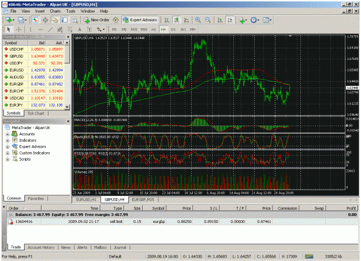Screen dimensions: 361x261
Task: Click the New Order button
Action: pos(97,20)
